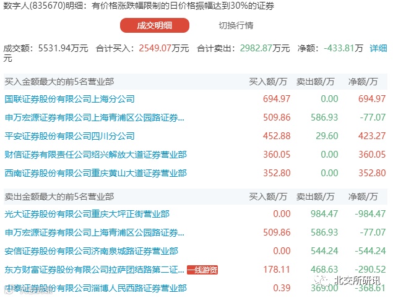Viewport: 393px width, 298px height.
Task: Open the 成交明细 tab
Action: click(x=154, y=25)
